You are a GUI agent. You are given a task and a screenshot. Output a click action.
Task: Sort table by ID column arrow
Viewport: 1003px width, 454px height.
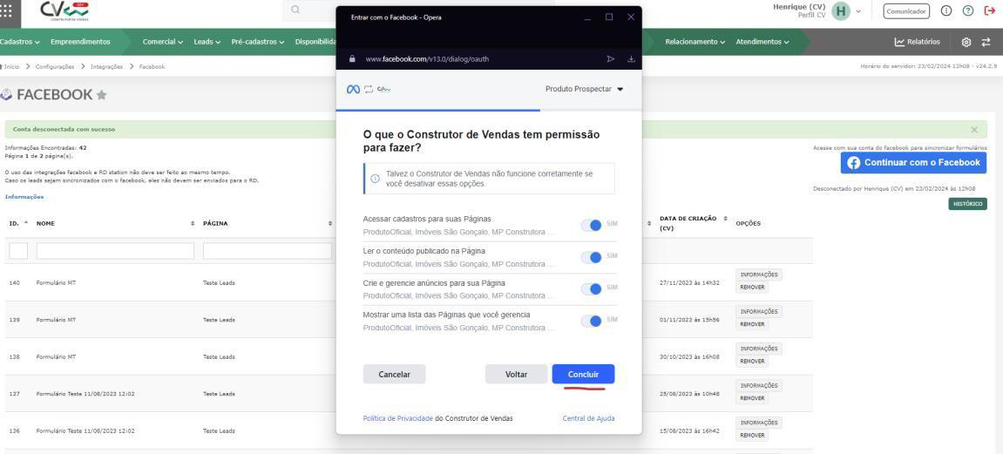(26, 222)
